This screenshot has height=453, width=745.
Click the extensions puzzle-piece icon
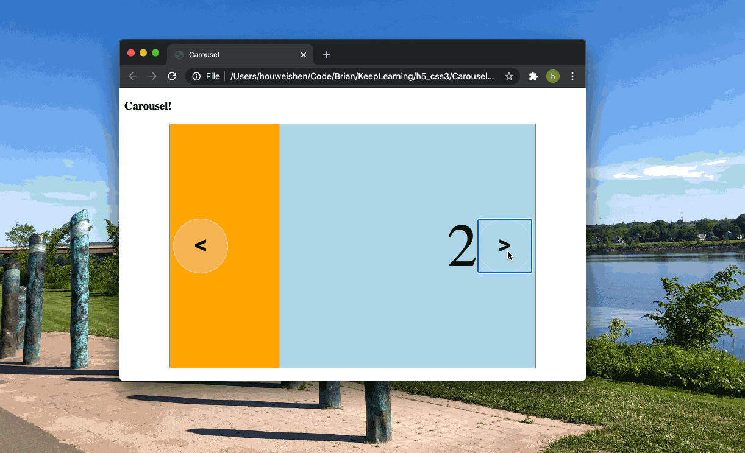(x=533, y=76)
